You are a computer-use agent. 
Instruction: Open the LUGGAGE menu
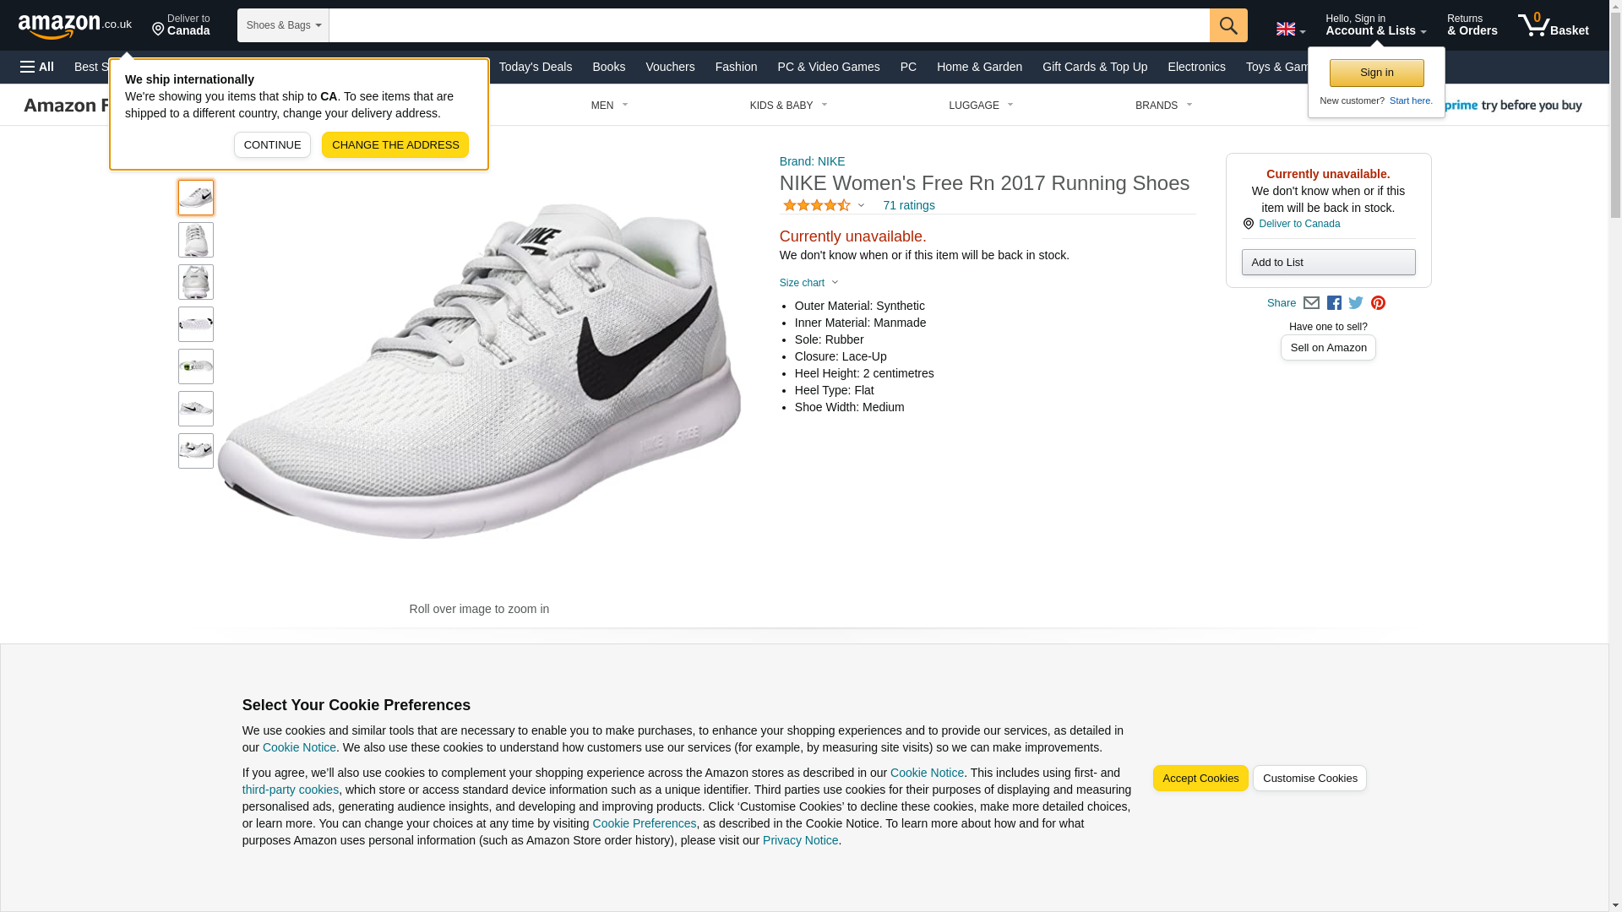(x=980, y=106)
